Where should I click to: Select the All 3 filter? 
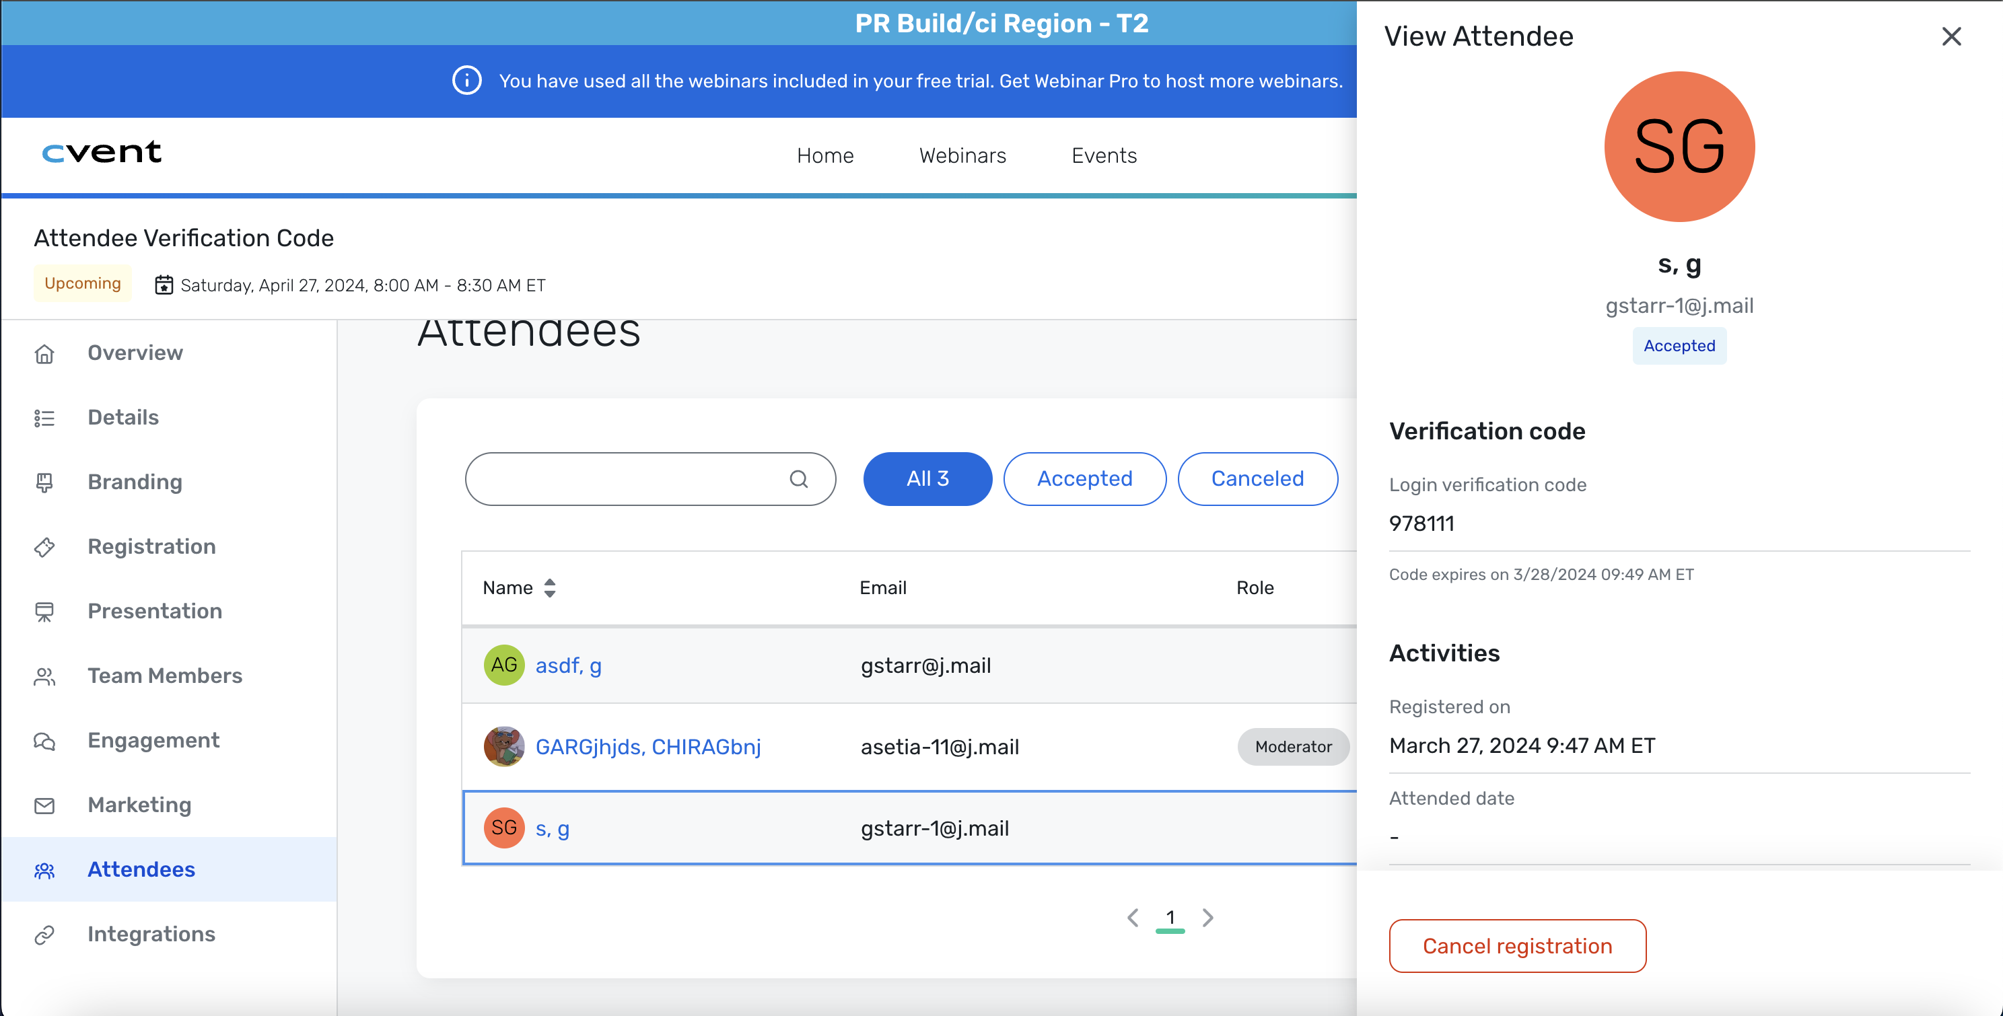tap(927, 479)
